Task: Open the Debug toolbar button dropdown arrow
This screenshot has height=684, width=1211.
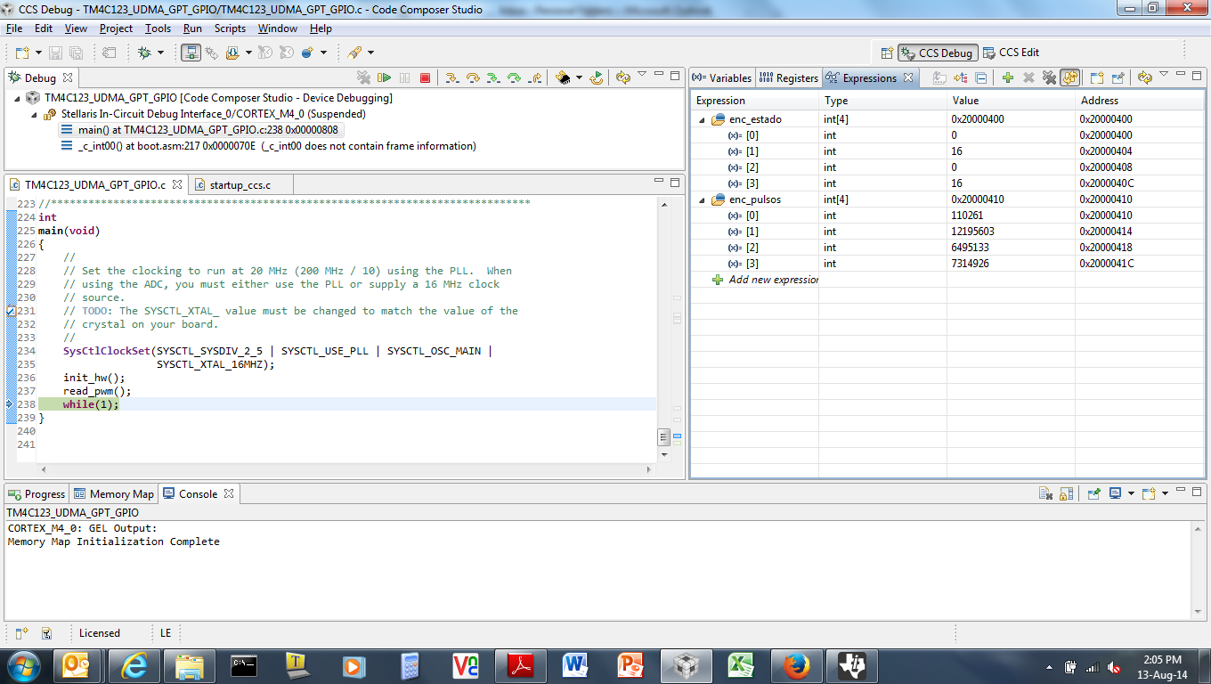Action: point(160,53)
